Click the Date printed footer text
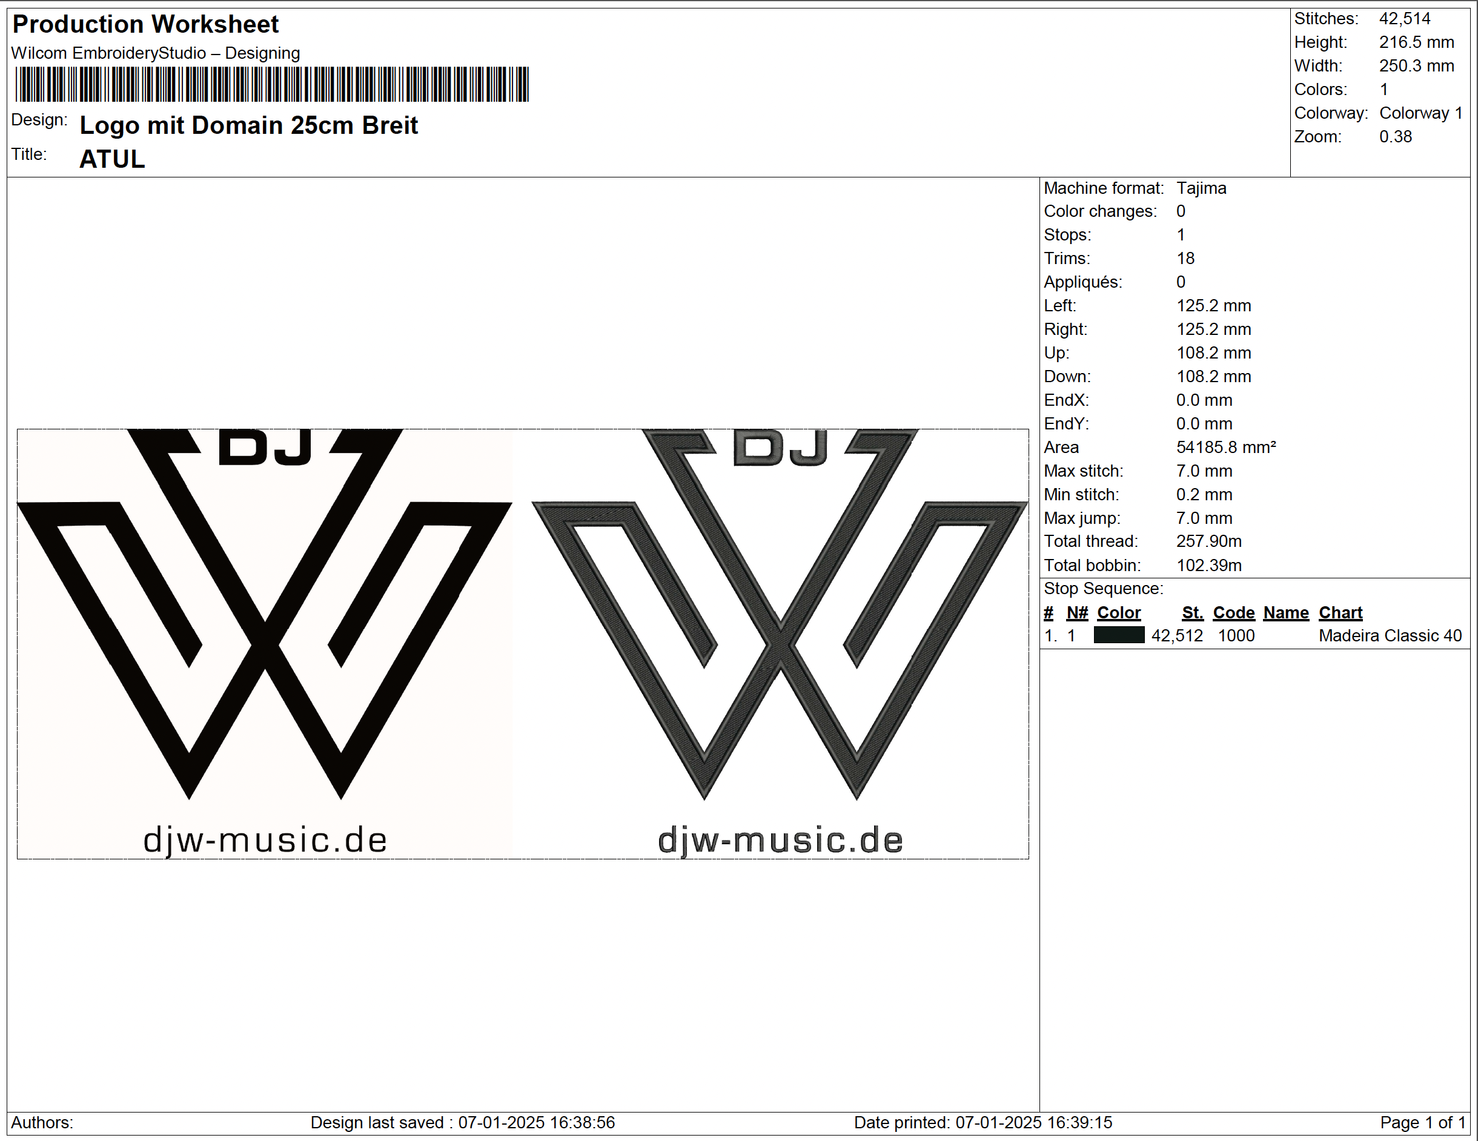Image resolution: width=1478 pixels, height=1141 pixels. pos(982,1123)
